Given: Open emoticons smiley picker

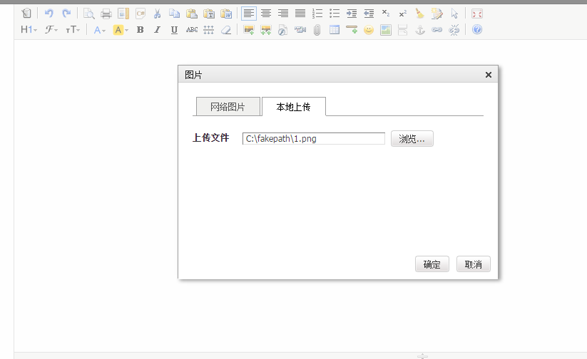Looking at the screenshot, I should pyautogui.click(x=369, y=29).
